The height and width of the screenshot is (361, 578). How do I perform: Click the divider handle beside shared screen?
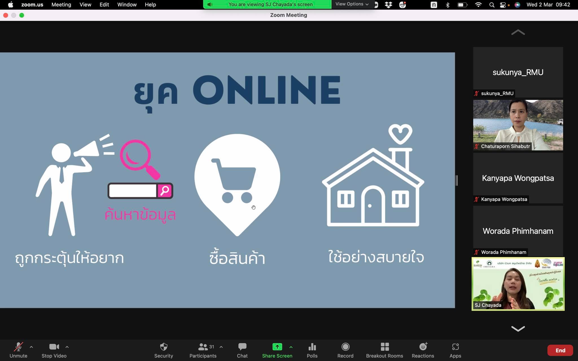pyautogui.click(x=457, y=180)
